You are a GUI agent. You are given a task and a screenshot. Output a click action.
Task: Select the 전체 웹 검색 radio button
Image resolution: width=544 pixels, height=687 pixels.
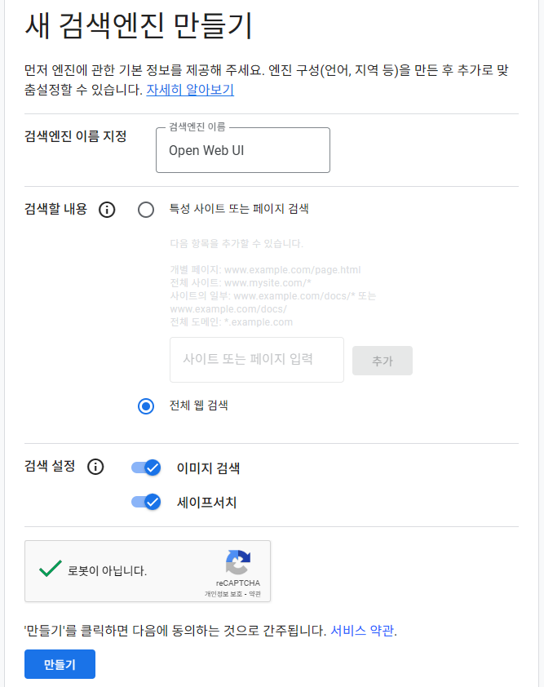point(146,406)
